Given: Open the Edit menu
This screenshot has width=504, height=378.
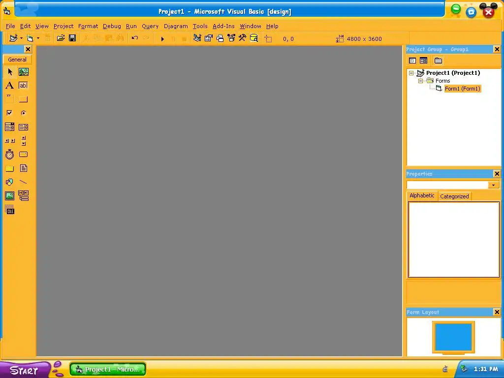Looking at the screenshot, I should point(25,26).
